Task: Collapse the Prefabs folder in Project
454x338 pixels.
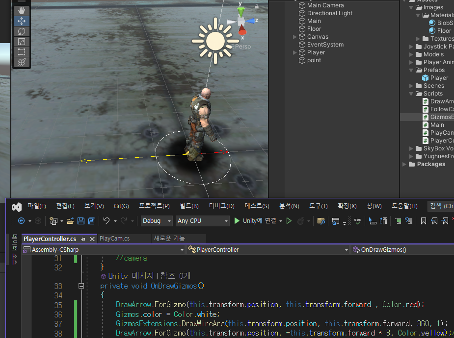Action: pyautogui.click(x=411, y=70)
